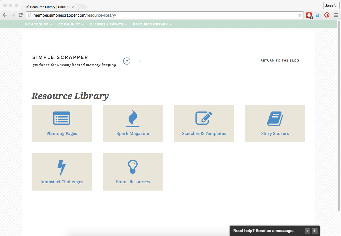Select the Resource Library browser tab
341x236 pixels.
pos(49,6)
